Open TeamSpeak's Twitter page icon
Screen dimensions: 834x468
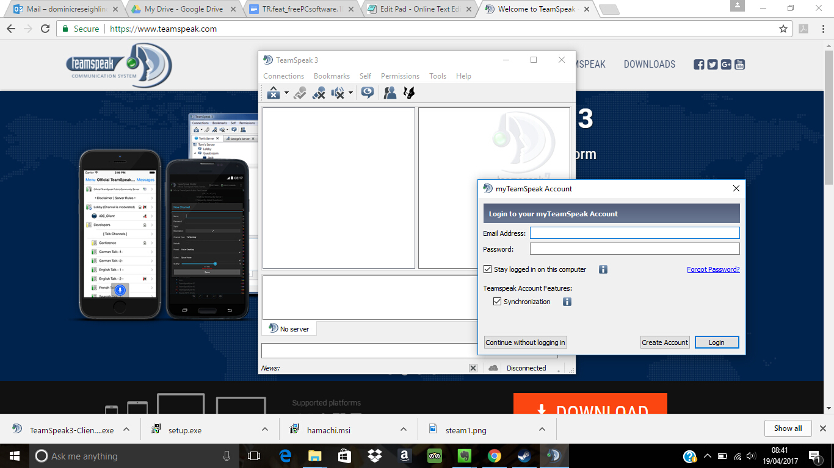tap(713, 64)
